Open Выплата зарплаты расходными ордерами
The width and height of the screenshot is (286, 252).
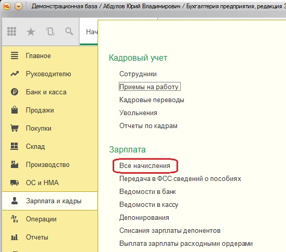[186, 243]
